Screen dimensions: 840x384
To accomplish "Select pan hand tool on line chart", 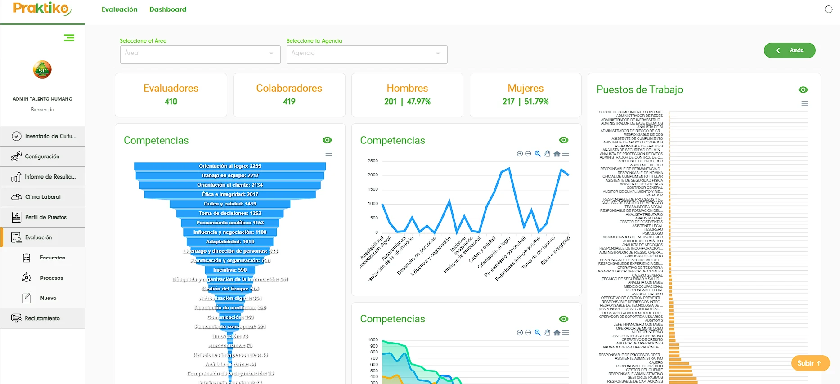I will tap(547, 154).
